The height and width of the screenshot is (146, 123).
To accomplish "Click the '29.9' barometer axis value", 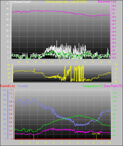I will [114, 17].
